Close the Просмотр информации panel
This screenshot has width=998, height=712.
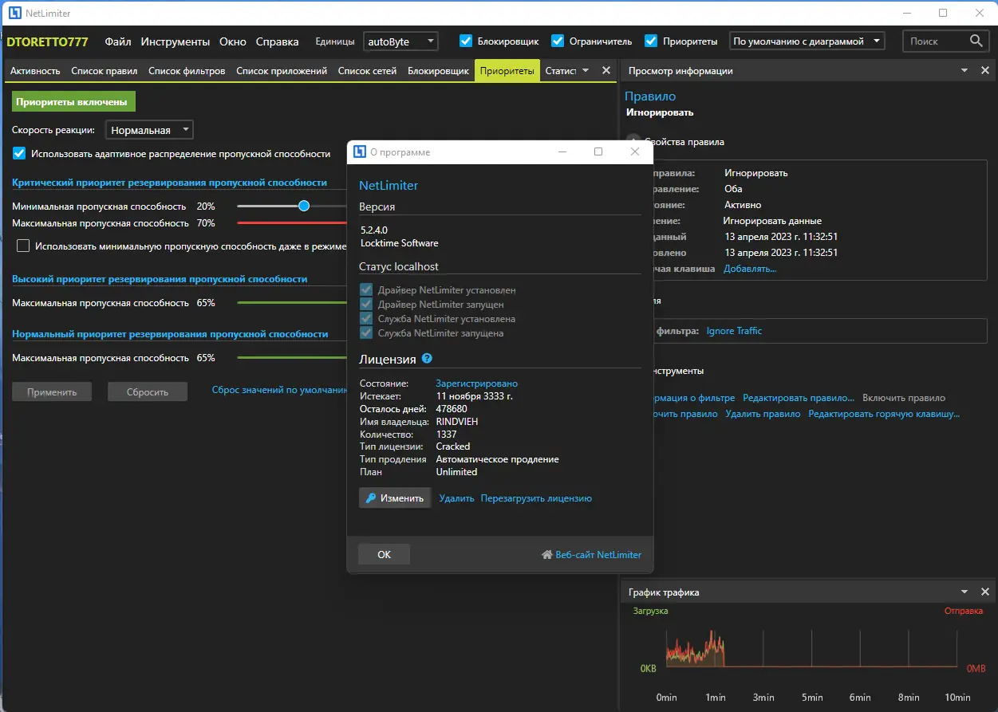coord(985,71)
